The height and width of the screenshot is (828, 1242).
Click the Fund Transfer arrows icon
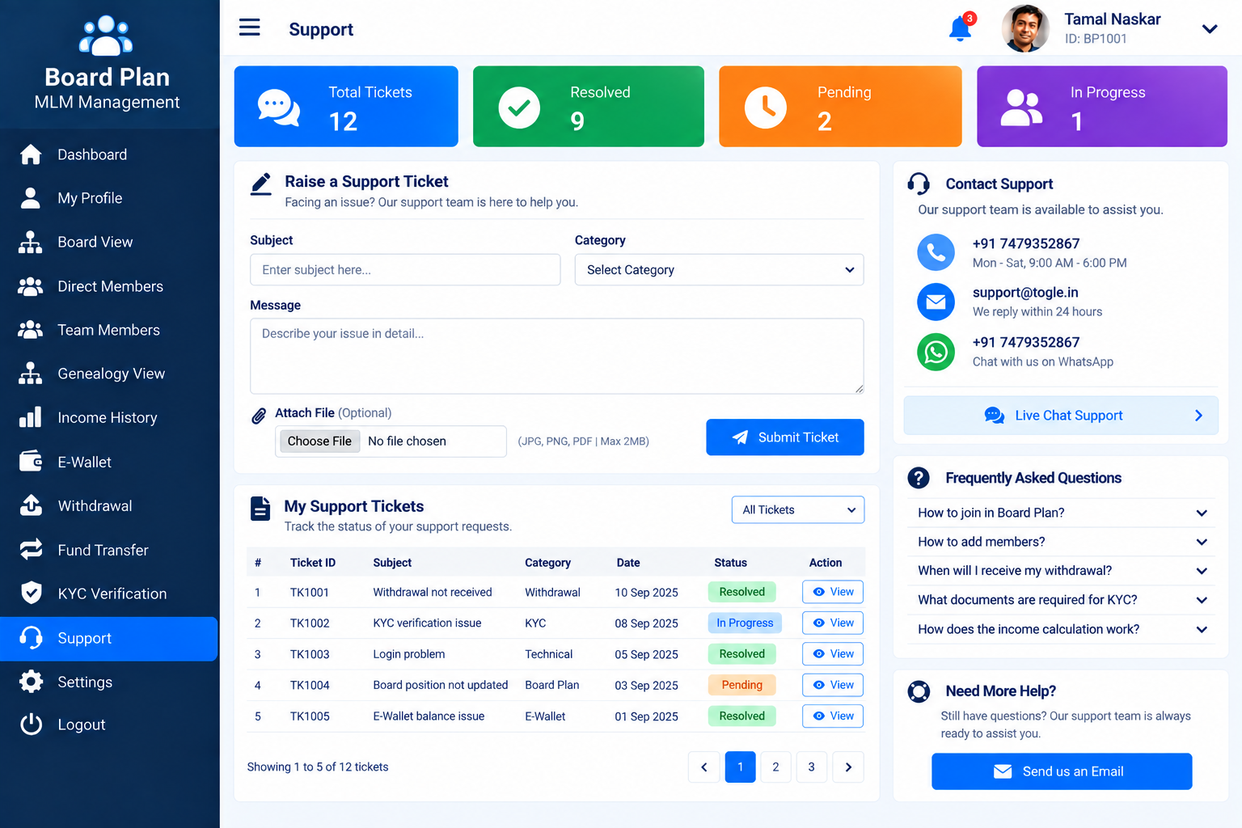(x=31, y=550)
